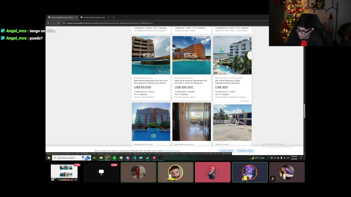The width and height of the screenshot is (351, 197).
Task: Select the live monitor icon participant tile
Action: coord(101,172)
